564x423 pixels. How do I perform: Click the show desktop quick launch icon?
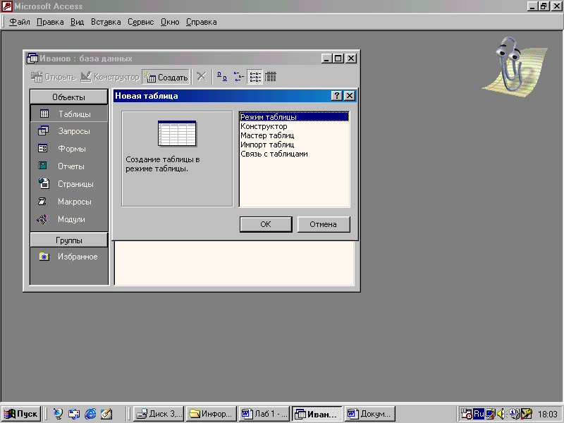(106, 414)
